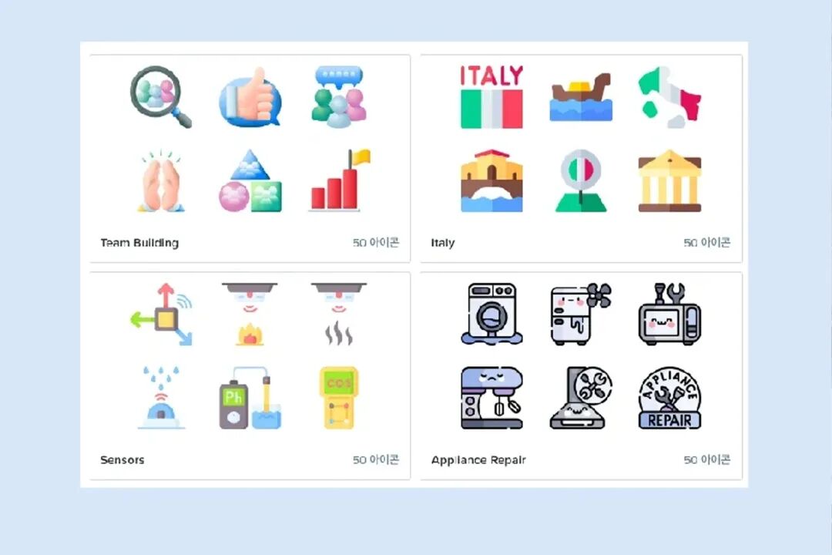Click the columned temple building icon
The height and width of the screenshot is (555, 832).
point(669,181)
